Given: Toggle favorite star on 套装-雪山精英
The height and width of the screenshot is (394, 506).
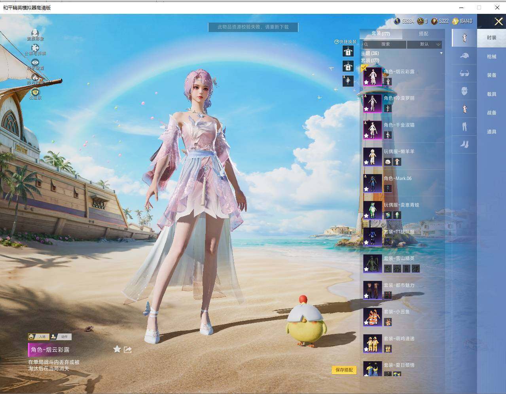Looking at the screenshot, I should 366,269.
